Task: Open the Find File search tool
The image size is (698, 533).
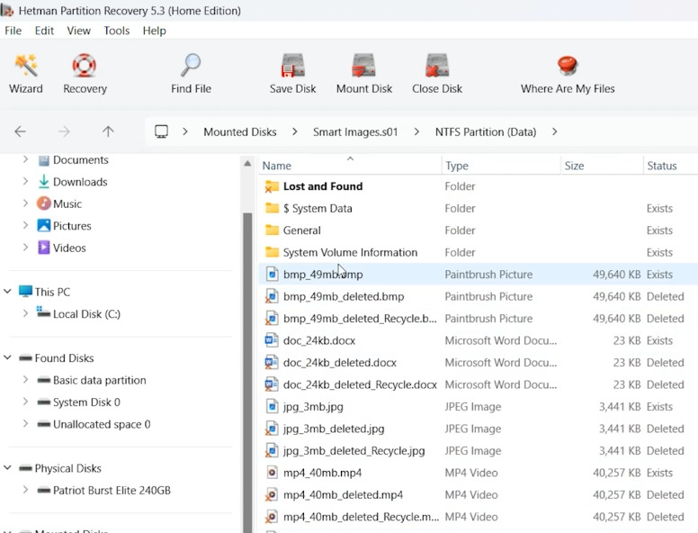Action: [x=191, y=73]
